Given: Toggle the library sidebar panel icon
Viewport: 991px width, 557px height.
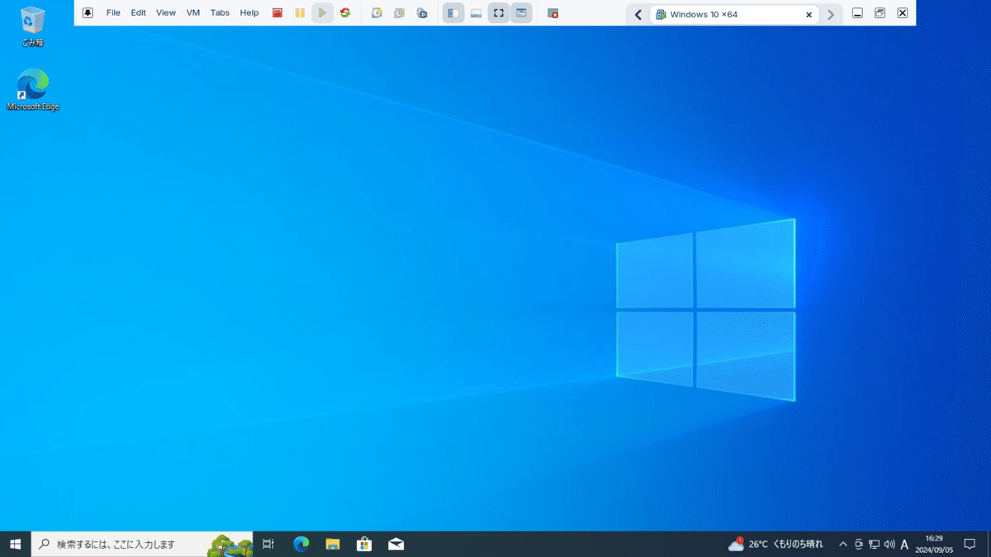Looking at the screenshot, I should pyautogui.click(x=453, y=13).
